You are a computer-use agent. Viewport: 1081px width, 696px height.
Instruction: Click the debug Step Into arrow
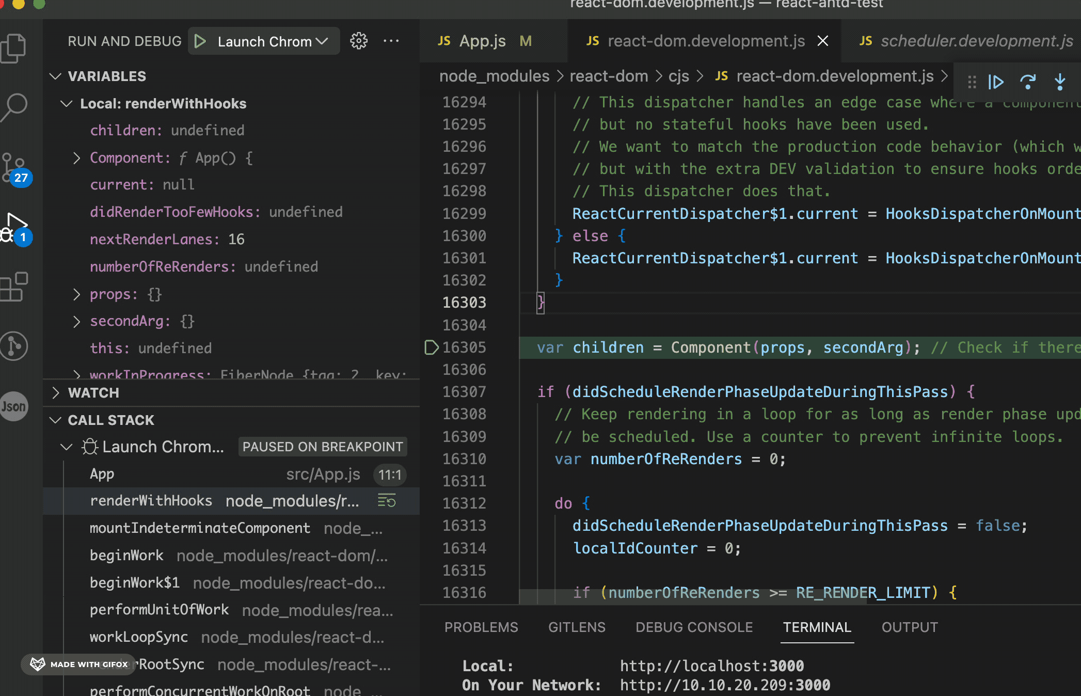1059,82
